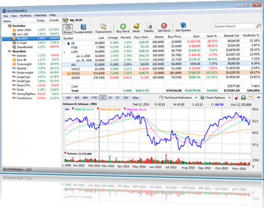Select the 6M chart range
Viewport: 264px width, 208px height.
85,98
